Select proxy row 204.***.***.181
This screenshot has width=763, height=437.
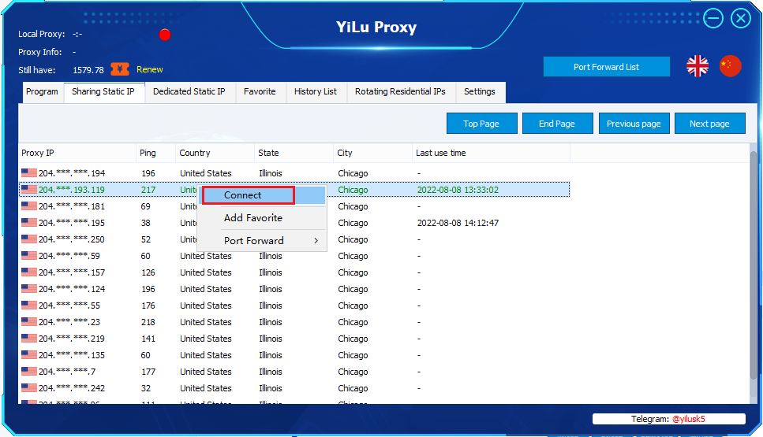(294, 206)
